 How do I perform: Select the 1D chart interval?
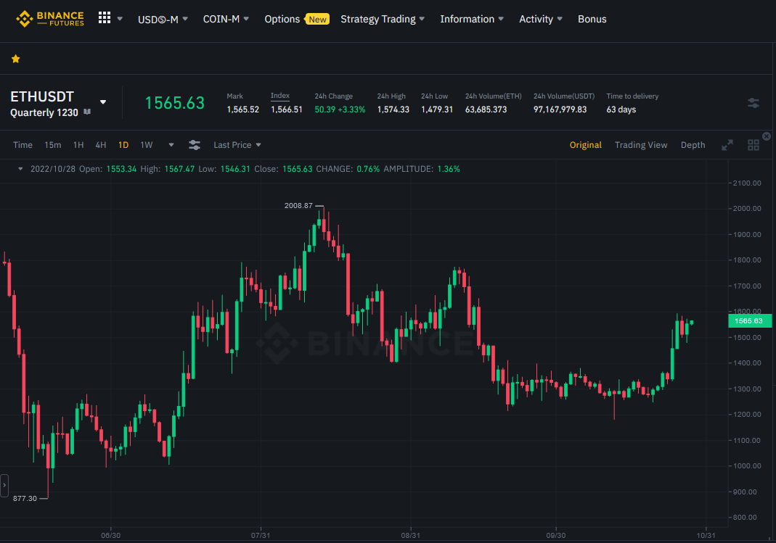[123, 145]
